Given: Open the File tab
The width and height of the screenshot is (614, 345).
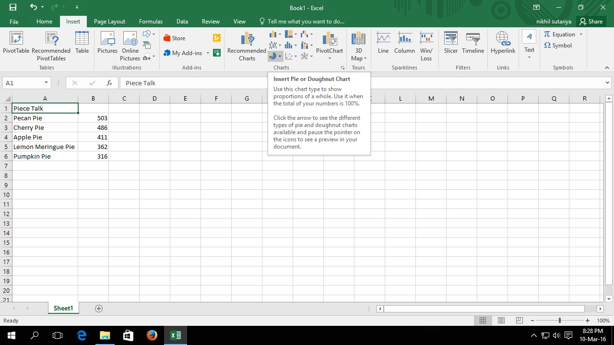Looking at the screenshot, I should tap(14, 22).
